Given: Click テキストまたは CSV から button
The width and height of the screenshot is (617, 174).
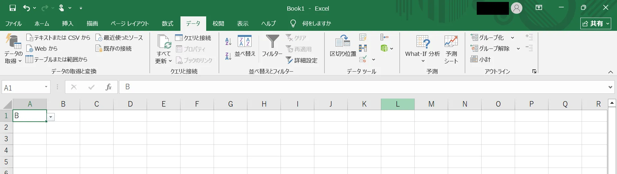Looking at the screenshot, I should 58,38.
